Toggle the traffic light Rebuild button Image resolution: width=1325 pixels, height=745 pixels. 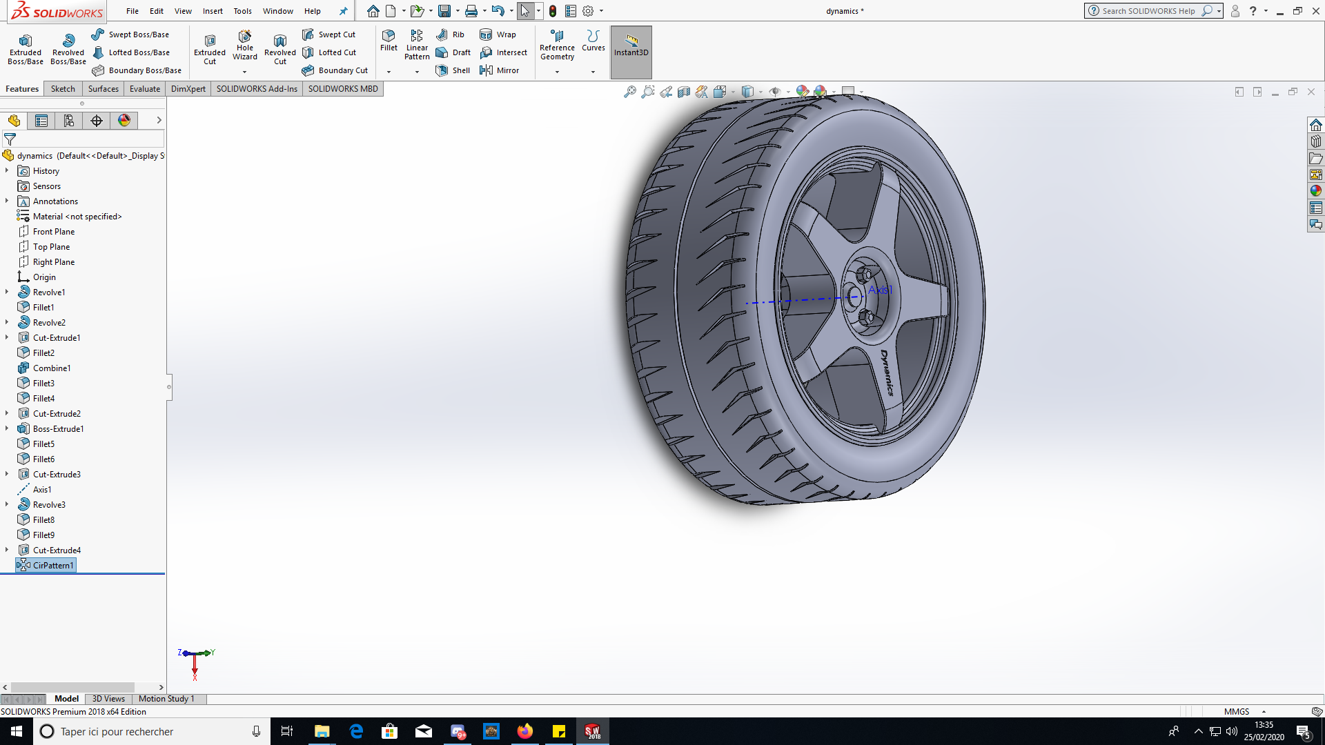click(553, 11)
